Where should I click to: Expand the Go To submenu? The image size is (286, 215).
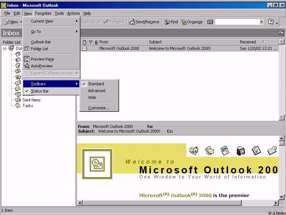click(x=51, y=32)
